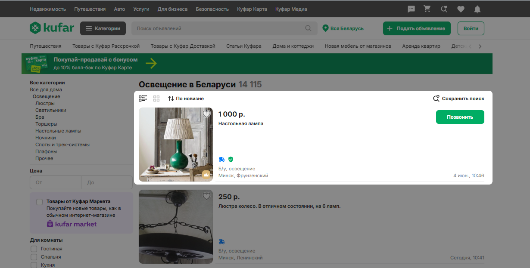Viewport: 530px width, 268px height.
Task: Select Все категории in sidebar
Action: (x=47, y=83)
